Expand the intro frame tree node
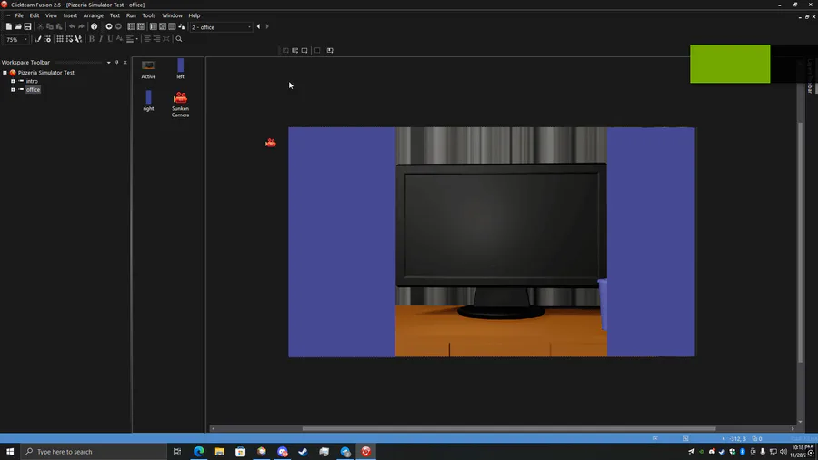 tap(13, 81)
